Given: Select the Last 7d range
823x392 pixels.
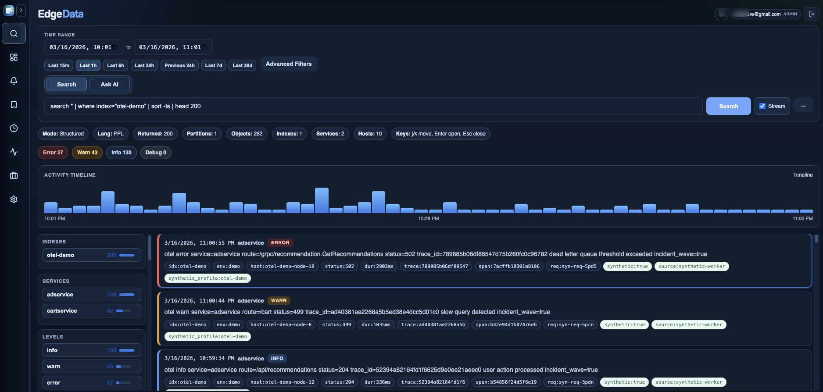Looking at the screenshot, I should pyautogui.click(x=214, y=65).
